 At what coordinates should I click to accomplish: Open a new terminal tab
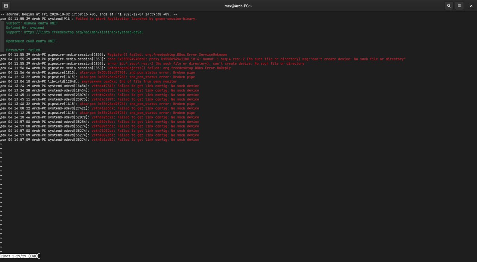6,6
